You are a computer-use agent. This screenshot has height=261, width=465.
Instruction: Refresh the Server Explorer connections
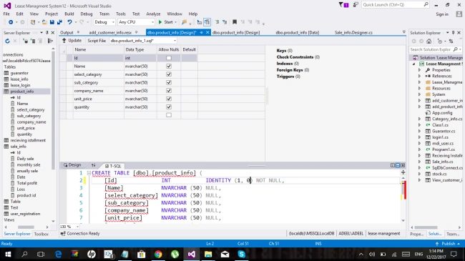point(7,41)
